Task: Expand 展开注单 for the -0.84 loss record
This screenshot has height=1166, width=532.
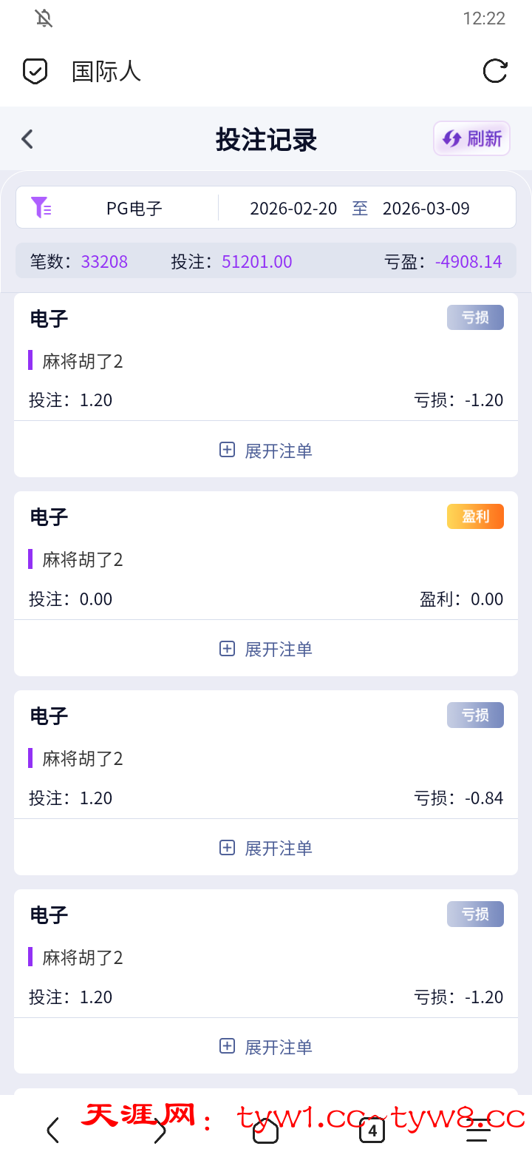Action: [266, 848]
